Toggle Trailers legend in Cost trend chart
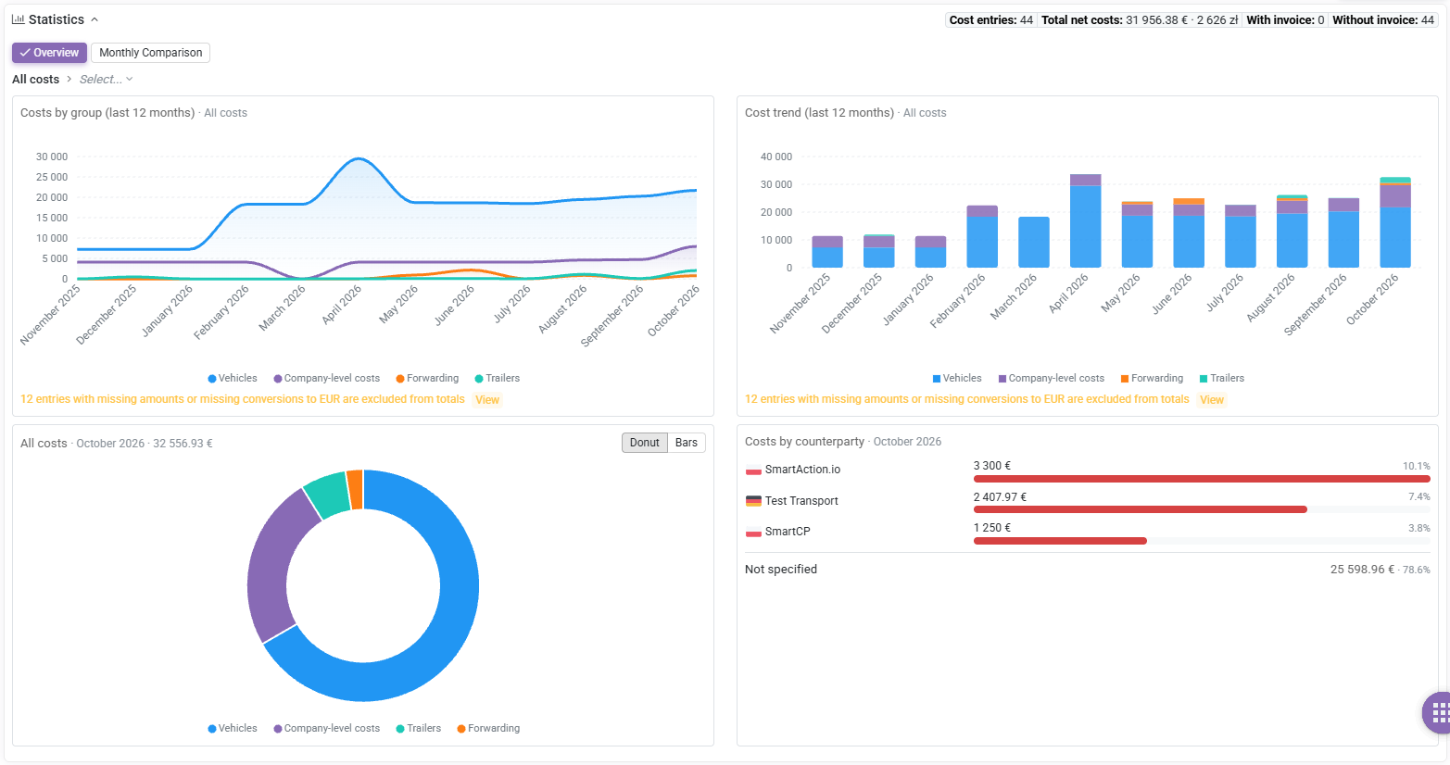 click(x=1221, y=378)
